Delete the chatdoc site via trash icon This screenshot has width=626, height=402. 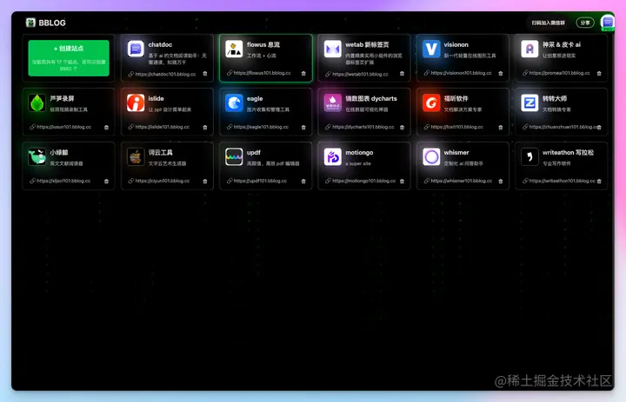(205, 74)
